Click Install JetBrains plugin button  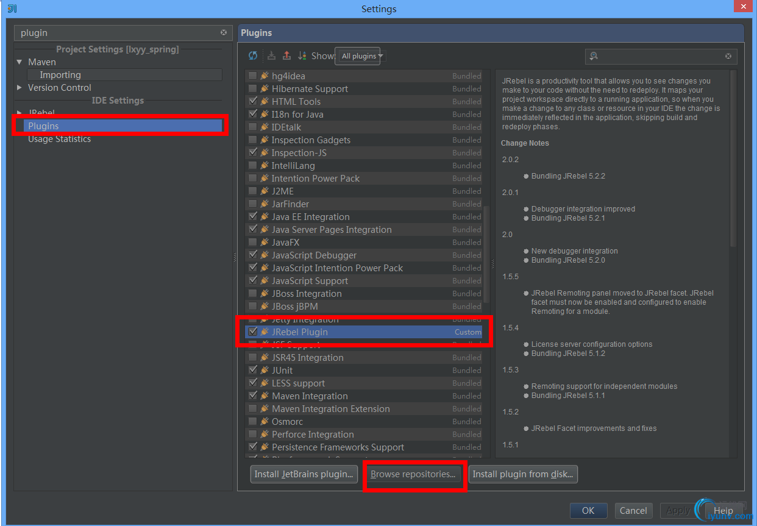[x=304, y=474]
